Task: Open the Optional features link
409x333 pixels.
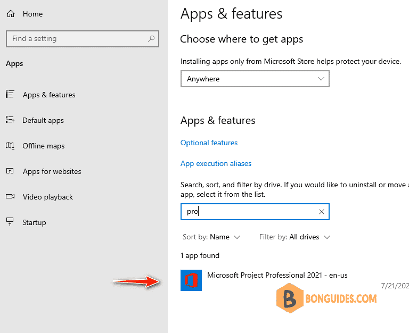Action: (209, 143)
